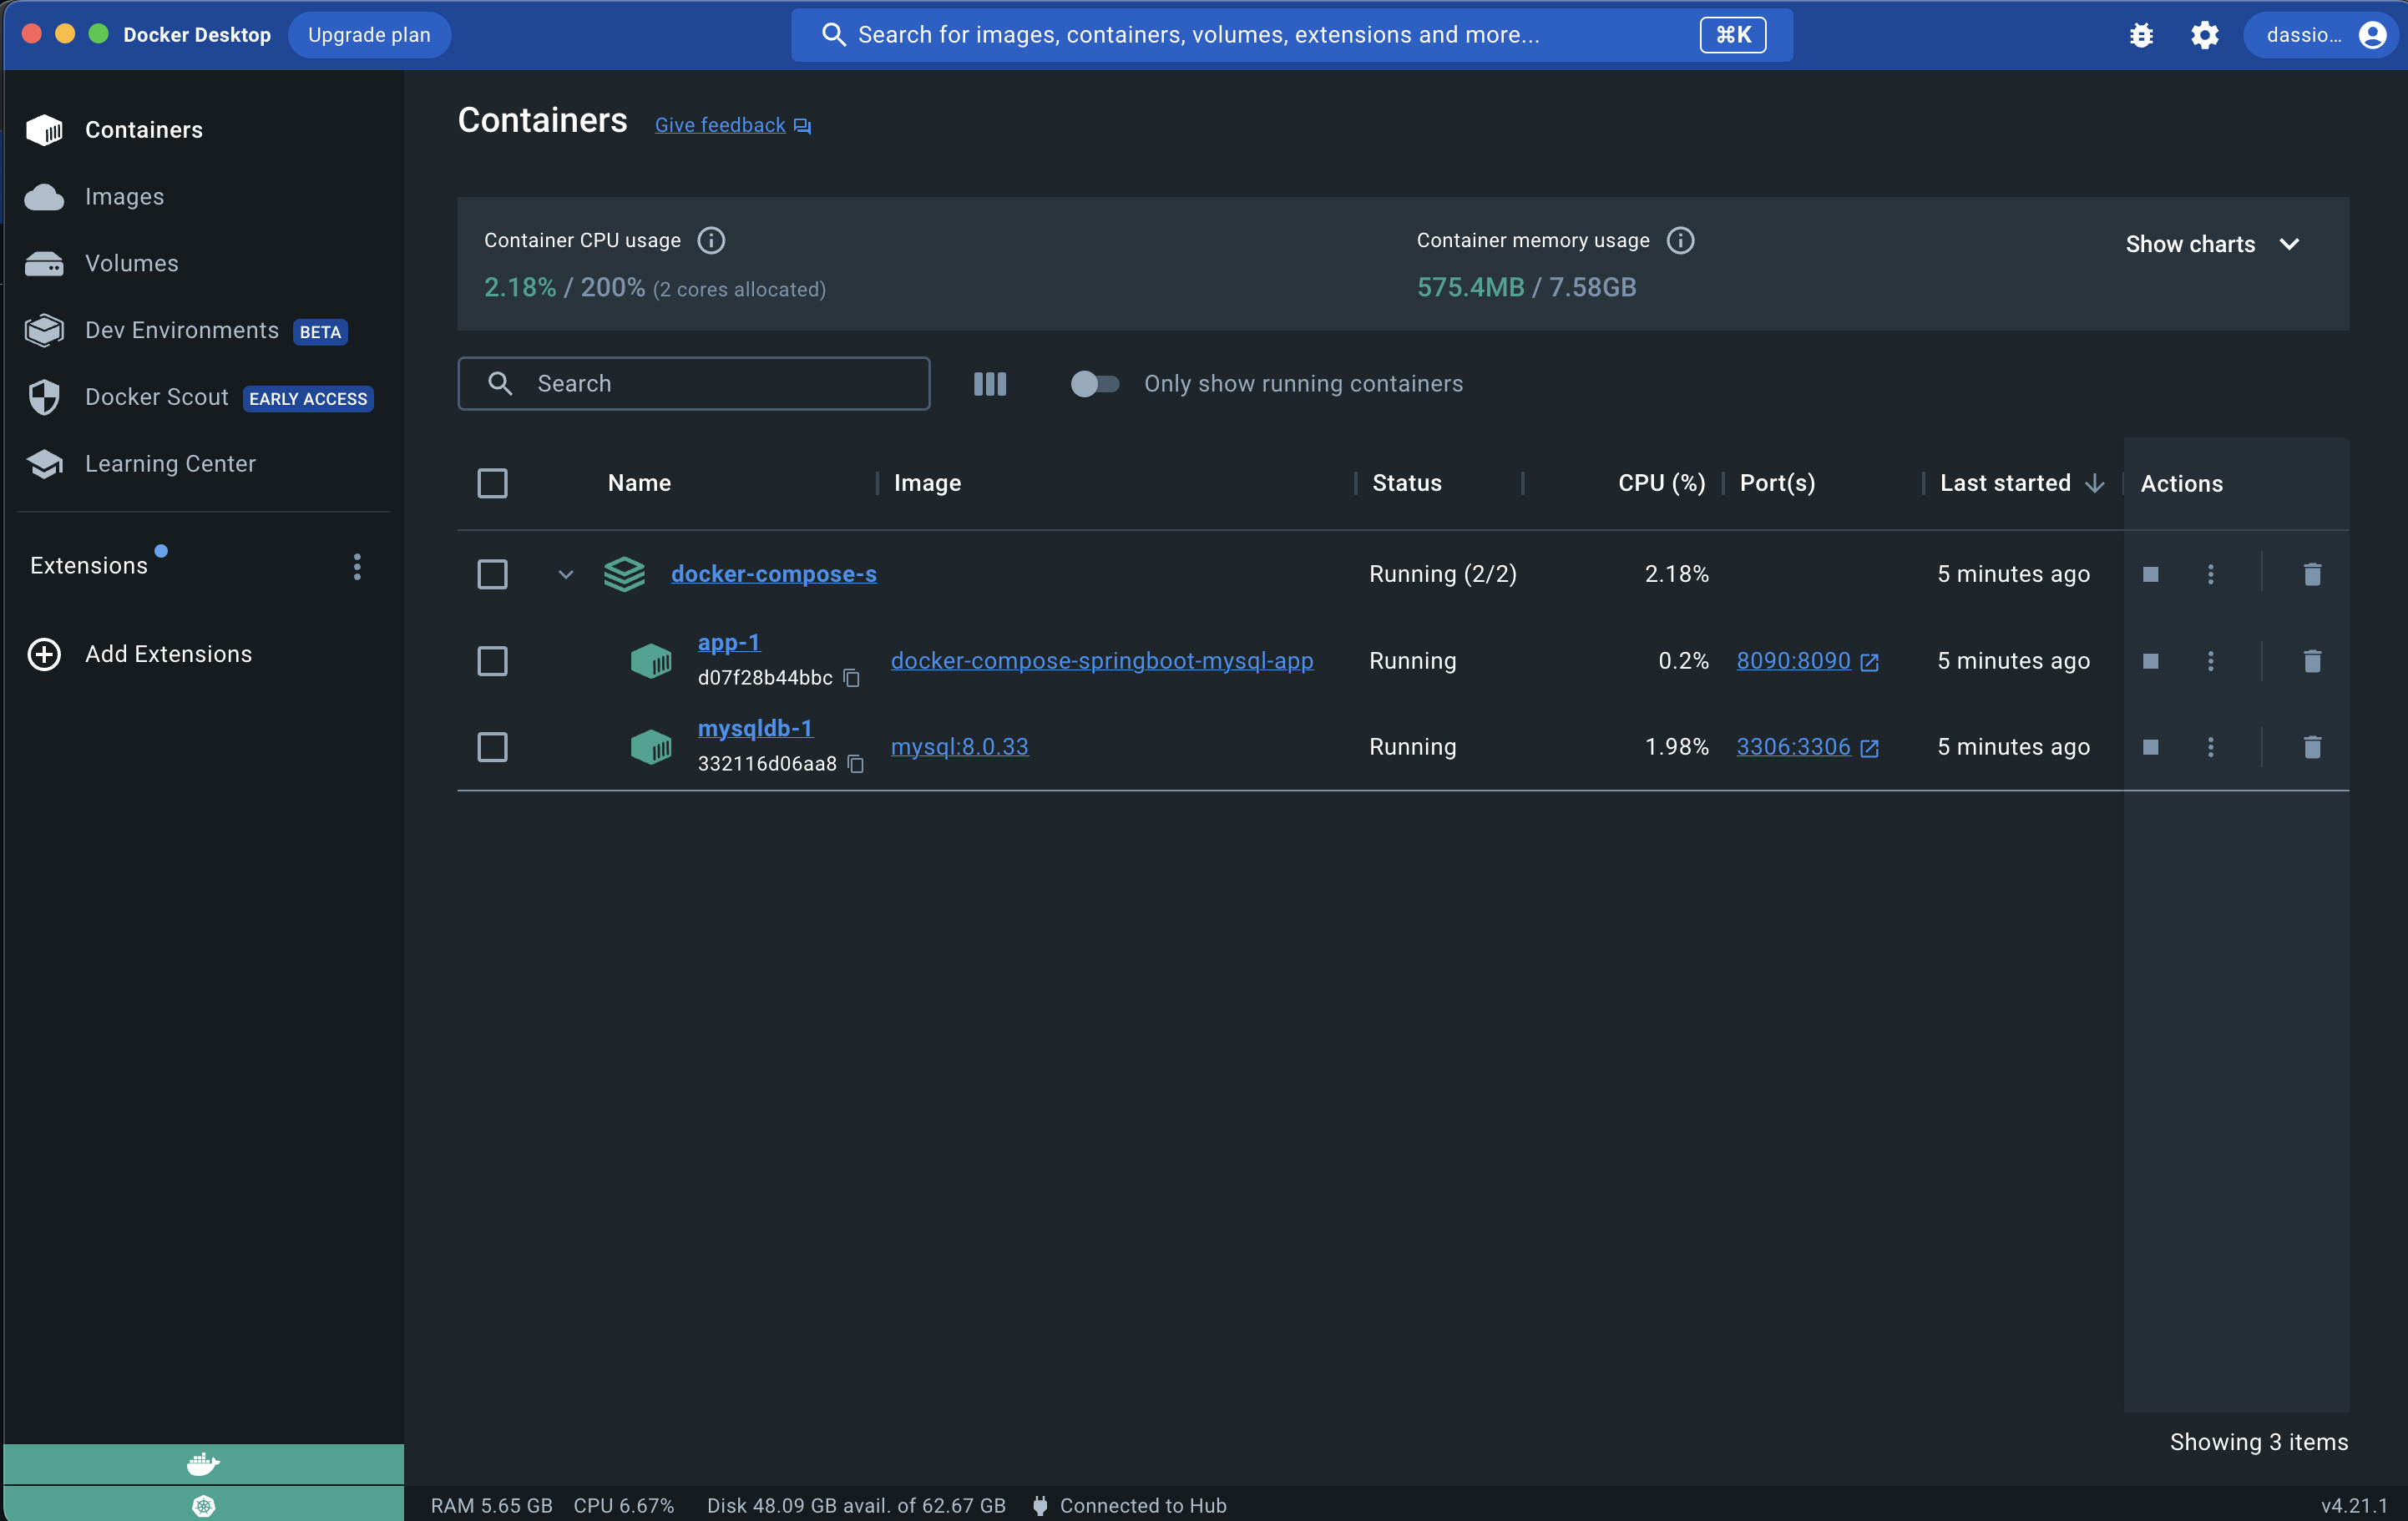Viewport: 2408px width, 1521px height.
Task: Go to Images in sidebar
Action: tap(124, 197)
